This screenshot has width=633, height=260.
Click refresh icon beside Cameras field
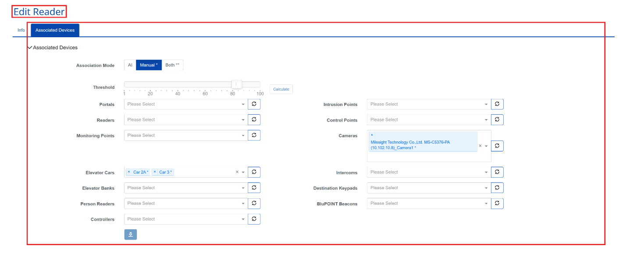click(497, 146)
